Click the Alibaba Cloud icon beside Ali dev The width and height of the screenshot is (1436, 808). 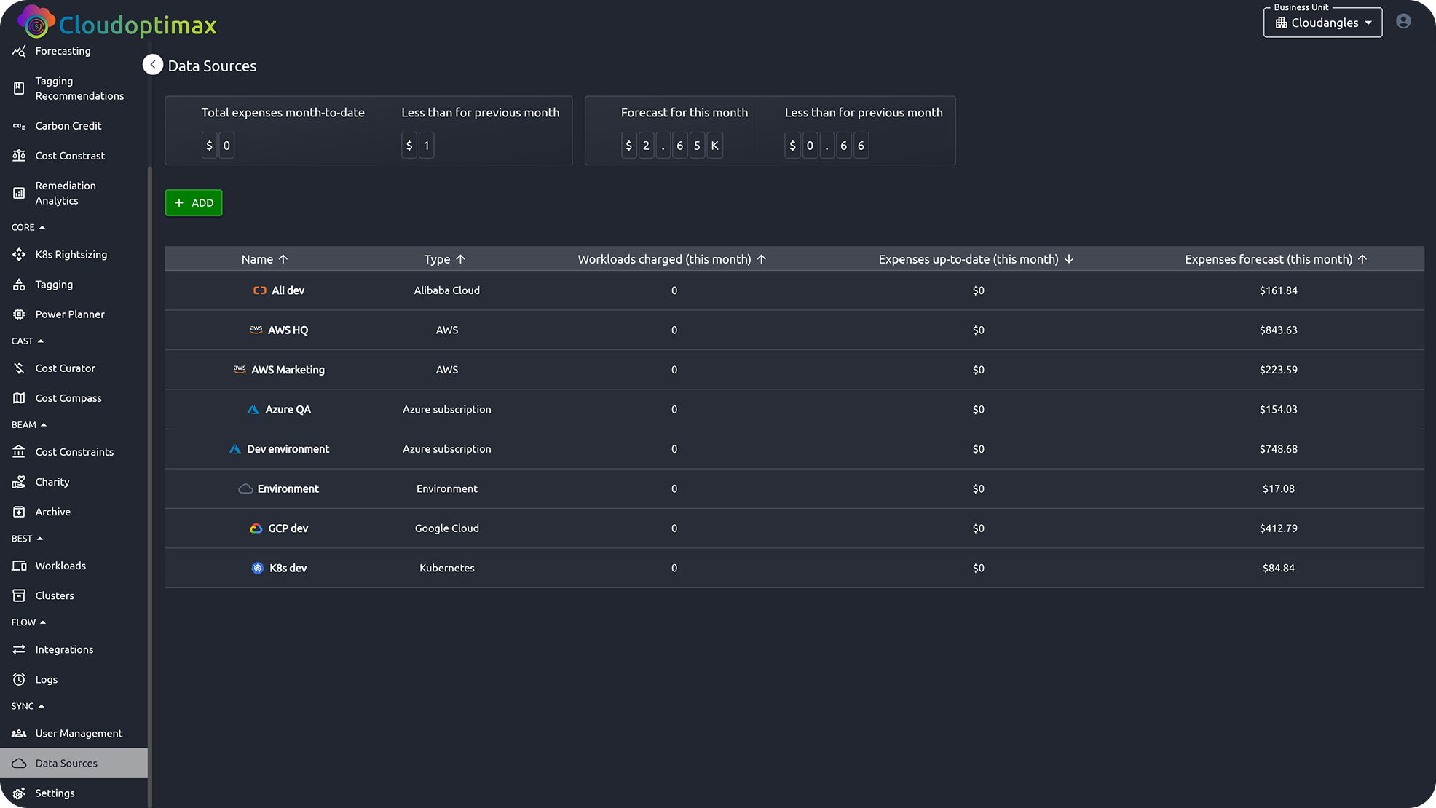tap(259, 290)
